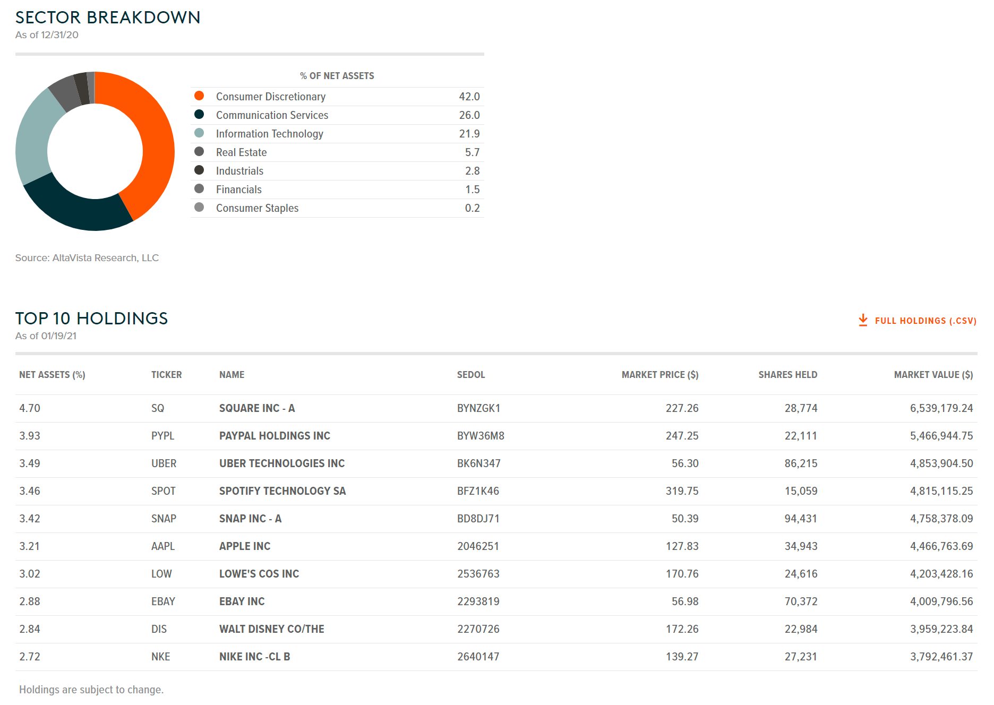The height and width of the screenshot is (705, 994).
Task: Select the Information Technology legend dot
Action: [x=199, y=133]
